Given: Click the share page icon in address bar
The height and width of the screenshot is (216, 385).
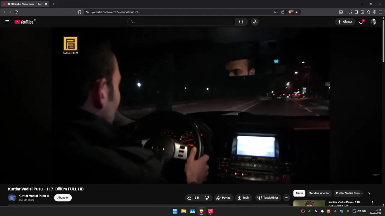Looking at the screenshot, I should 283,12.
